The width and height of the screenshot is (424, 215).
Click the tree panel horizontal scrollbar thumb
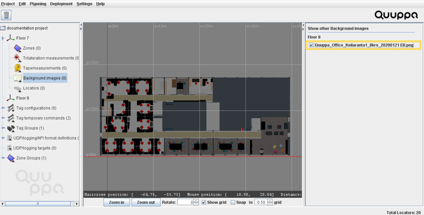point(38,204)
